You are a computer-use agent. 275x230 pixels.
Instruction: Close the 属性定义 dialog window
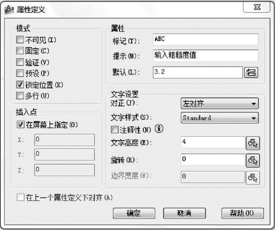[257, 7]
